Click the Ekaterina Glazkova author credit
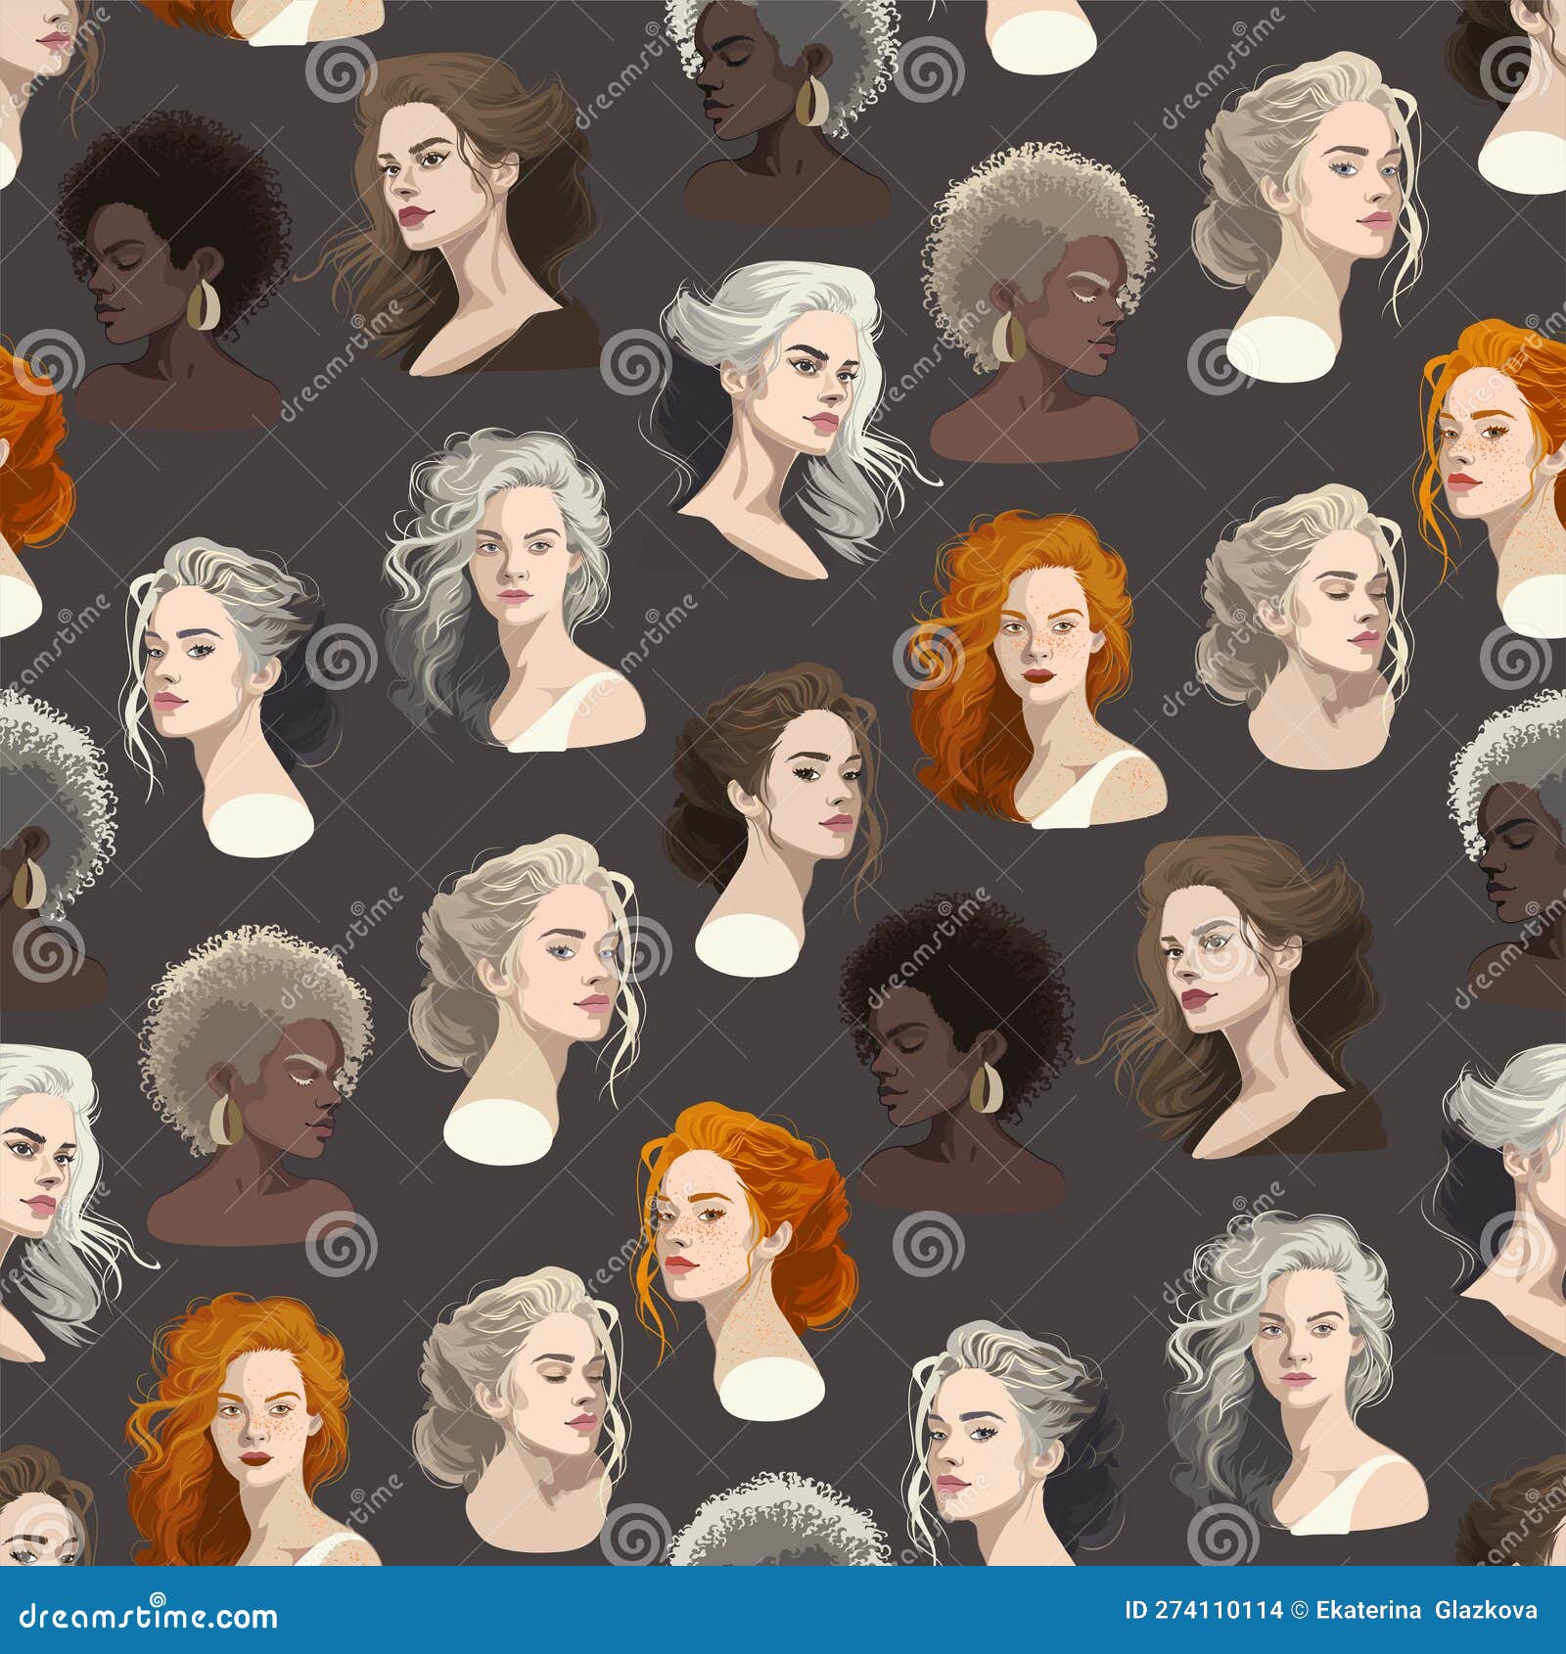Screen dimensions: 1566x1654 tap(1424, 1610)
